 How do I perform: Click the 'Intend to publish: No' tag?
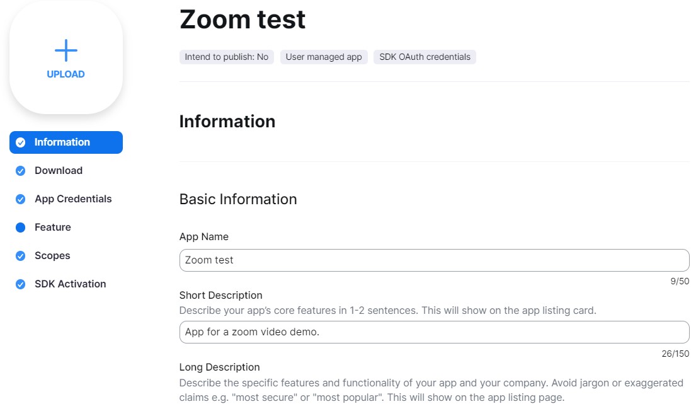[226, 57]
